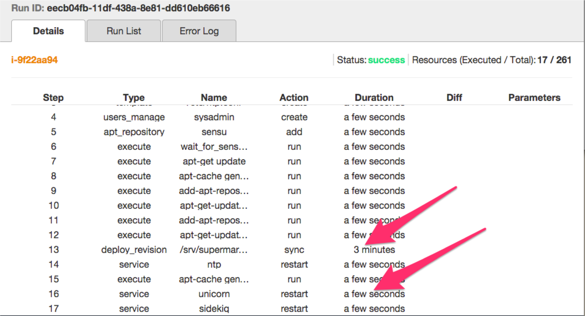Image resolution: width=585 pixels, height=316 pixels.
Task: Click the Duration column header
Action: [x=374, y=97]
